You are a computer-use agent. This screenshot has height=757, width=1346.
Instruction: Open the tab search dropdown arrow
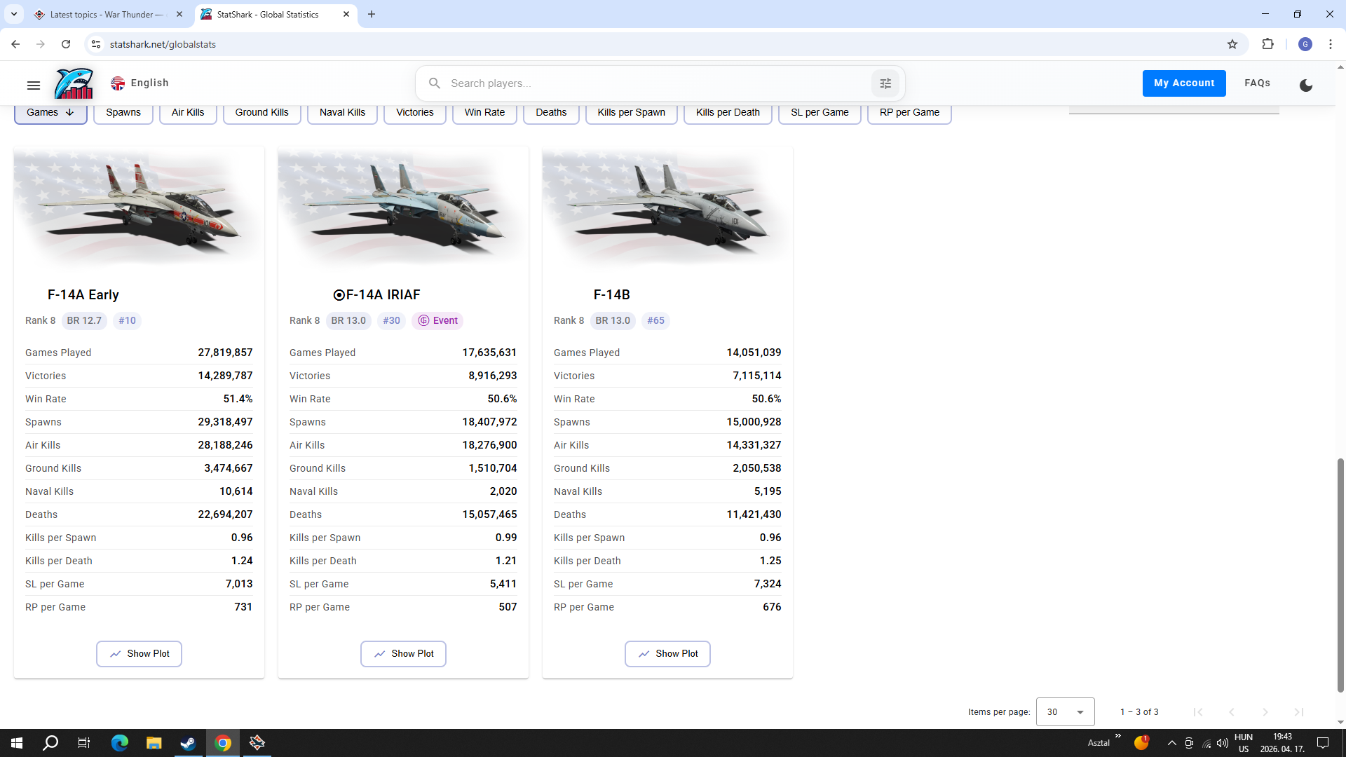click(x=13, y=14)
